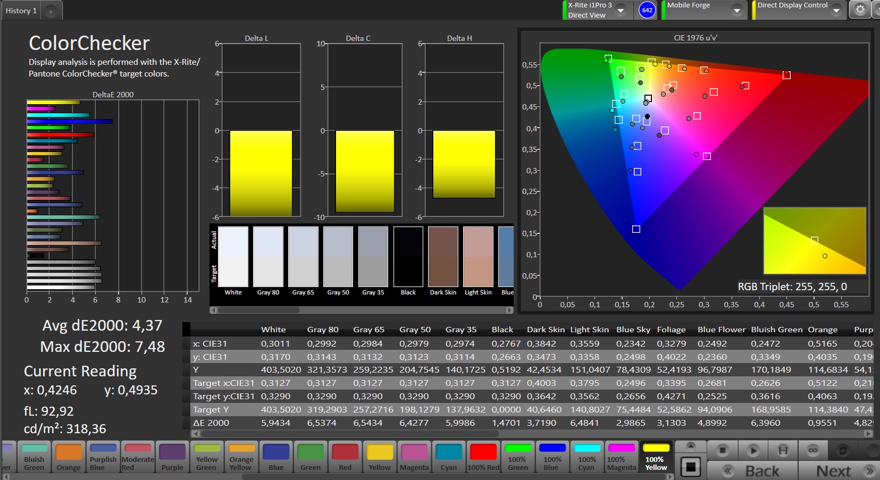
Task: Click the refresh arrows icon
Action: pyautogui.click(x=843, y=450)
